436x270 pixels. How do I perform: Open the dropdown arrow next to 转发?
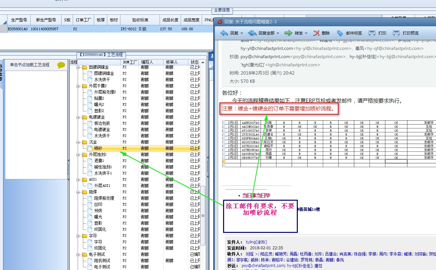pos(306,33)
